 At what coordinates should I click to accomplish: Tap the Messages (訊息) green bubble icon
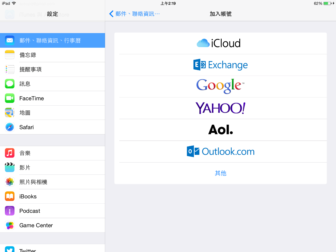10,84
